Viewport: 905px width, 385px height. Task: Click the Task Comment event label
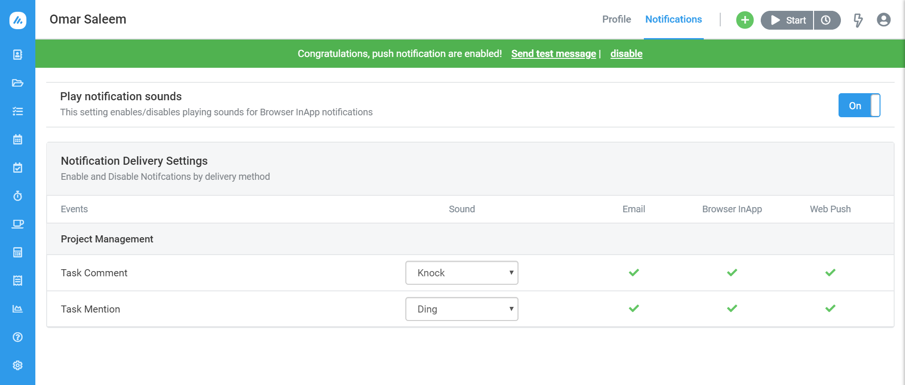94,273
